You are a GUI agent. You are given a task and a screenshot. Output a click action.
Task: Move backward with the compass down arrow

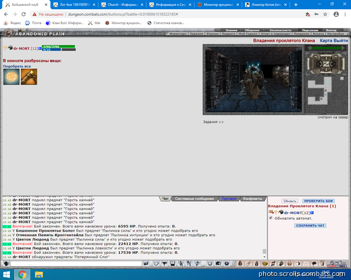[x=326, y=70]
